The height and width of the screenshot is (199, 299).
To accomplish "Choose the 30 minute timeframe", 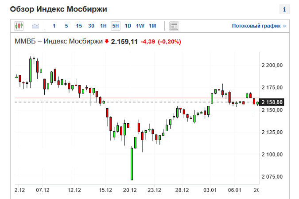I will coord(91,26).
